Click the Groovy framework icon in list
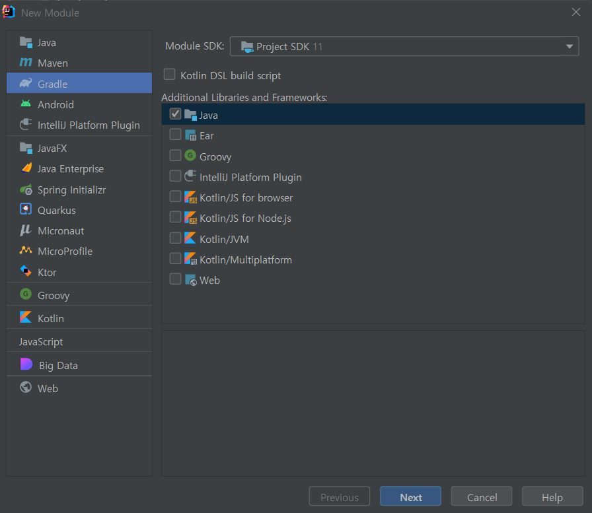 click(x=190, y=155)
